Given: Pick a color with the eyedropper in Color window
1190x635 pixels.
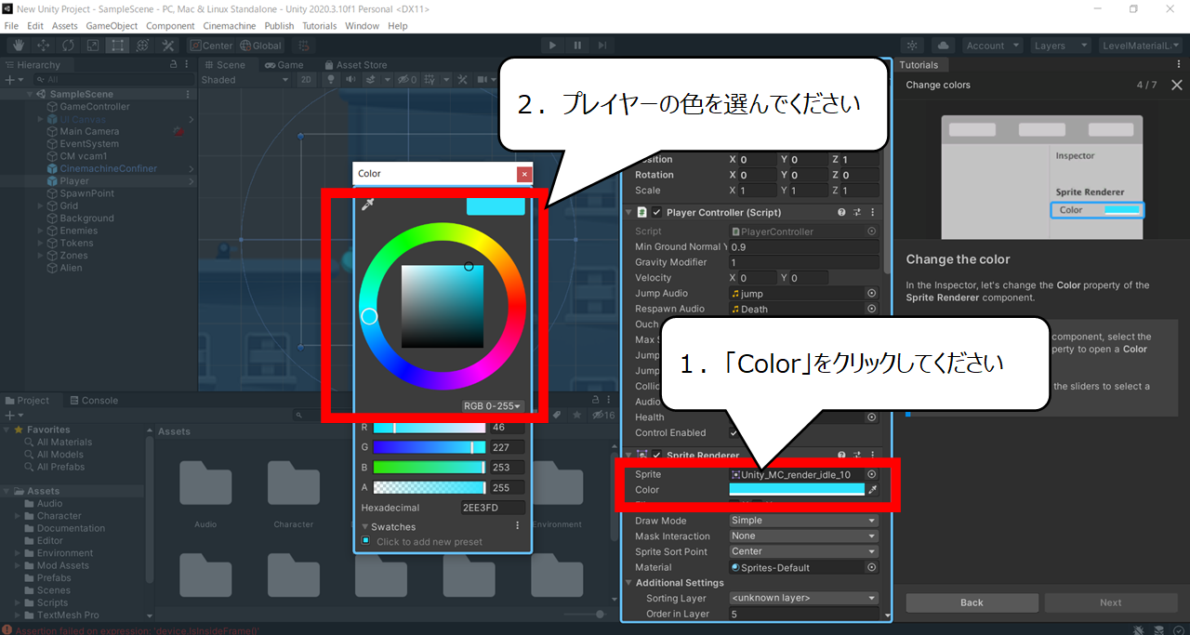Looking at the screenshot, I should tap(367, 205).
